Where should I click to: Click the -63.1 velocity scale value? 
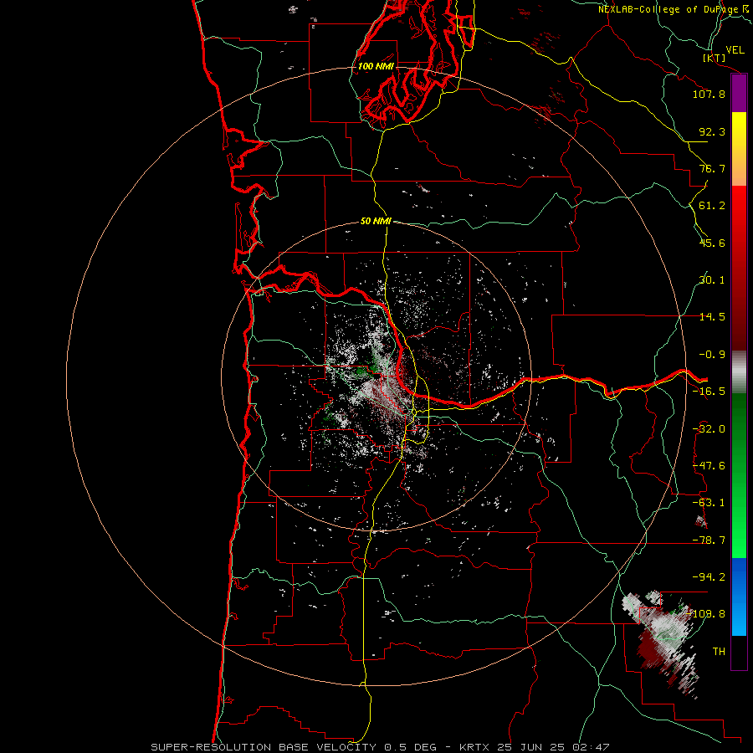pos(709,503)
